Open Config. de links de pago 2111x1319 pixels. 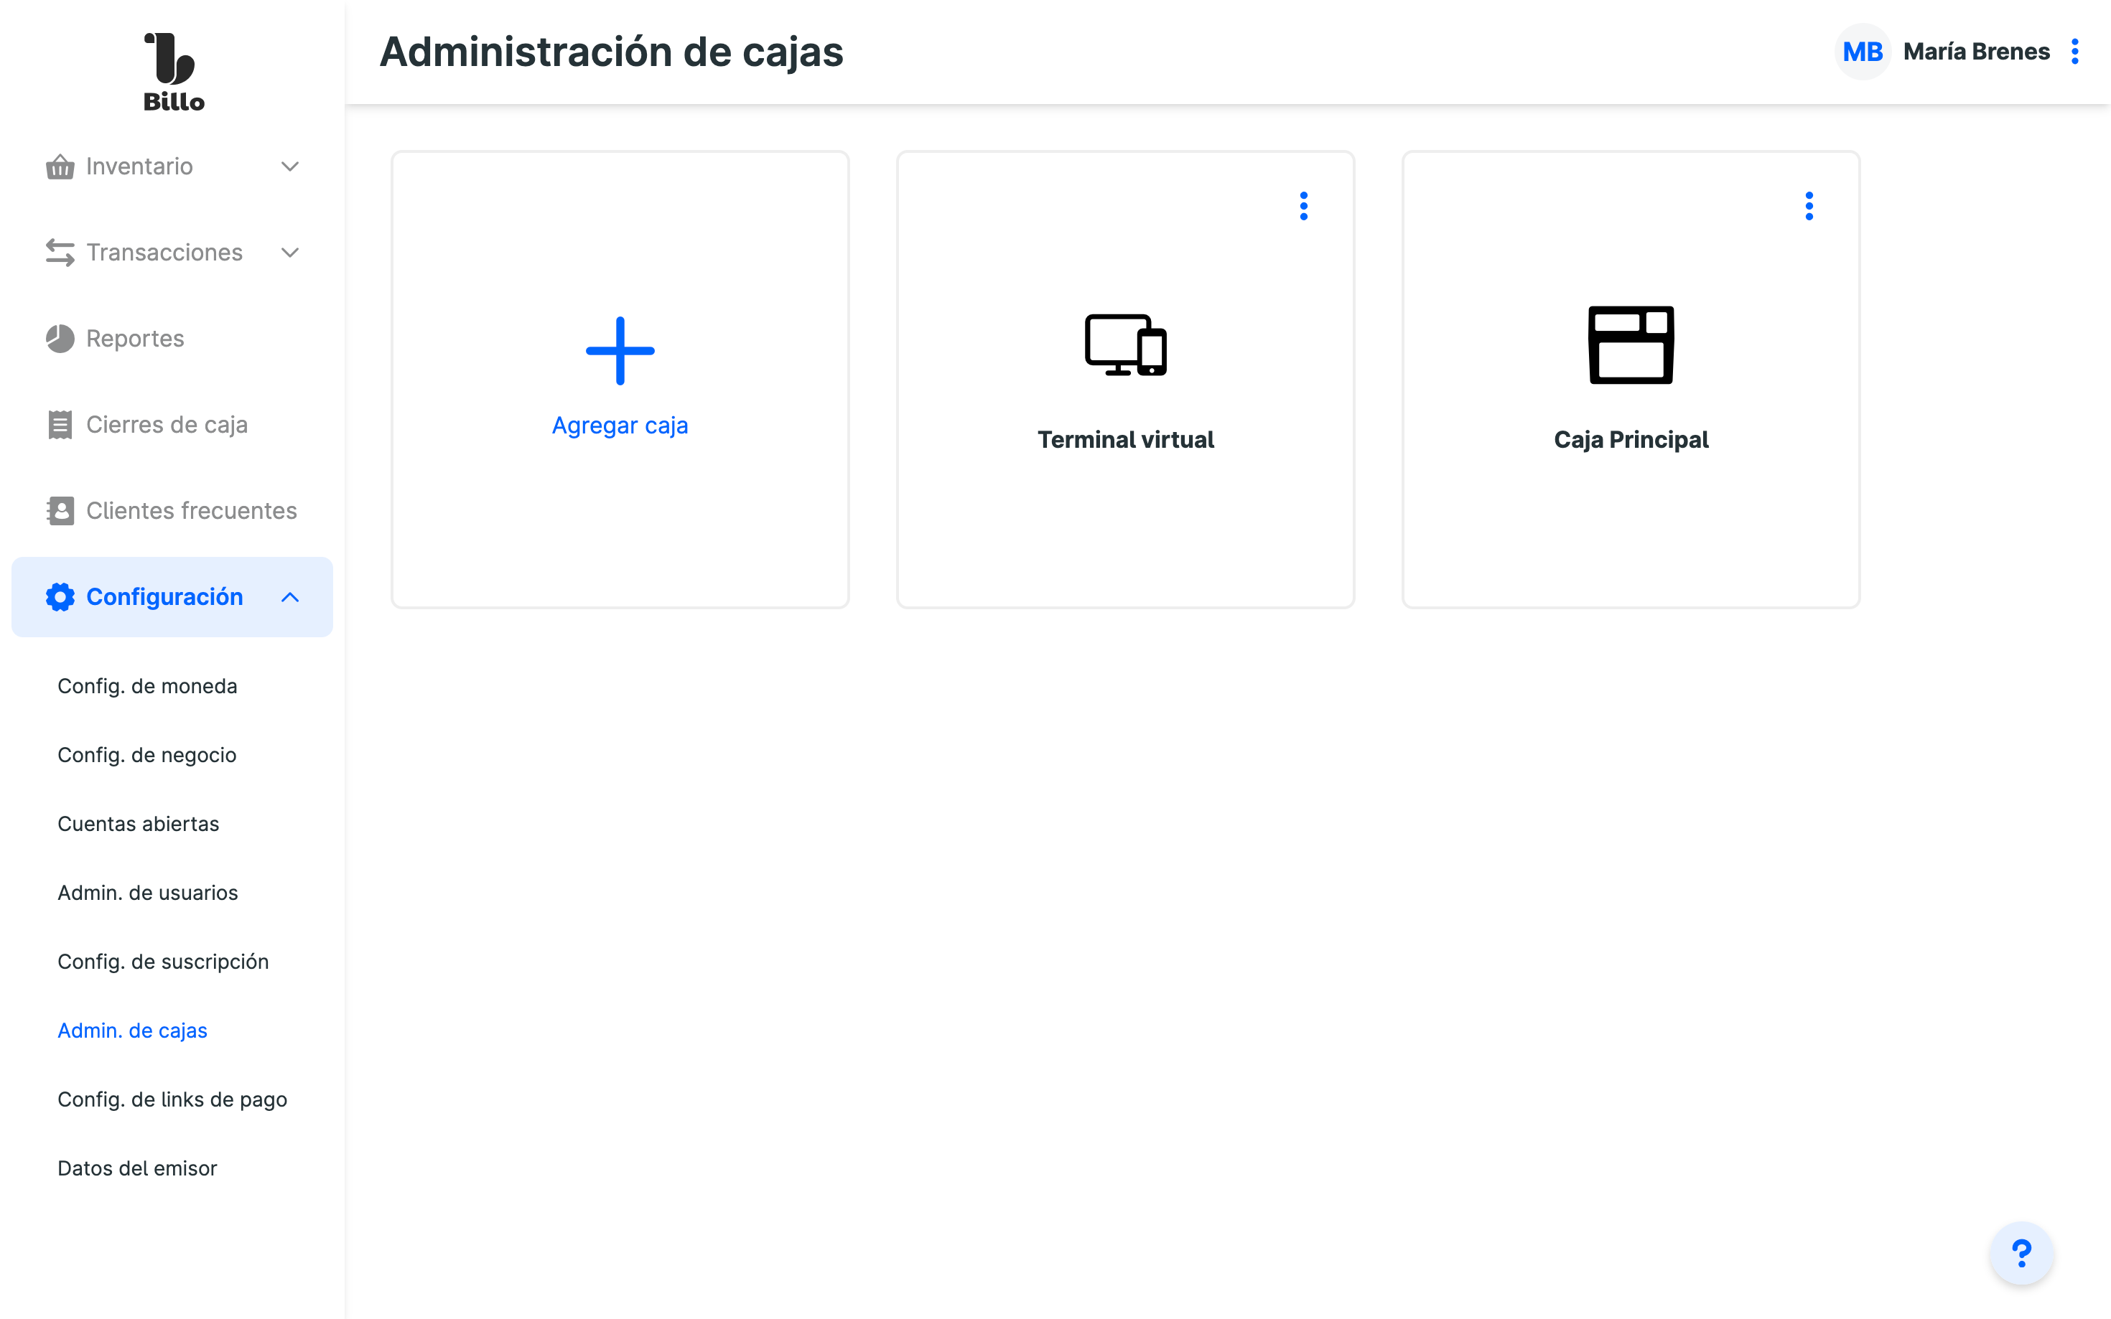(x=172, y=1099)
